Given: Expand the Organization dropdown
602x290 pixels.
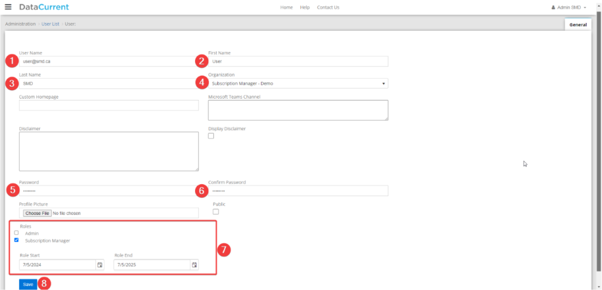Looking at the screenshot, I should coord(298,84).
